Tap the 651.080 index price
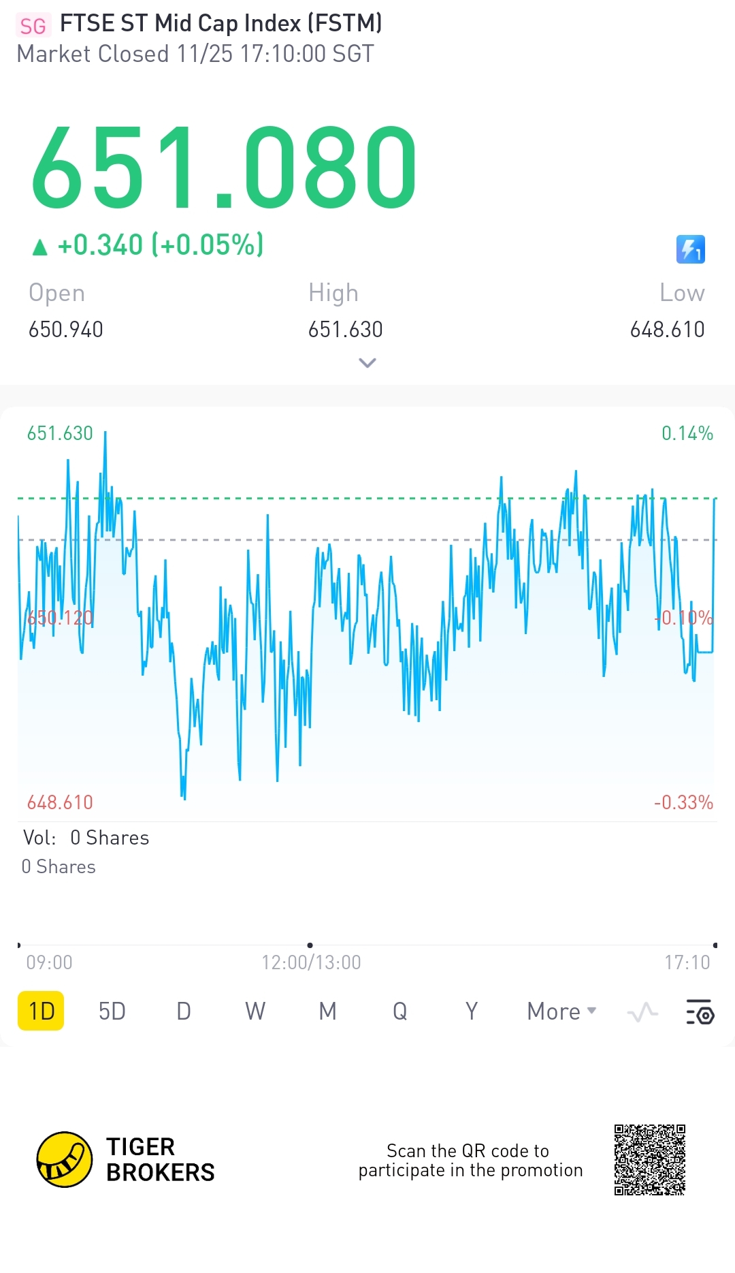 pos(224,168)
